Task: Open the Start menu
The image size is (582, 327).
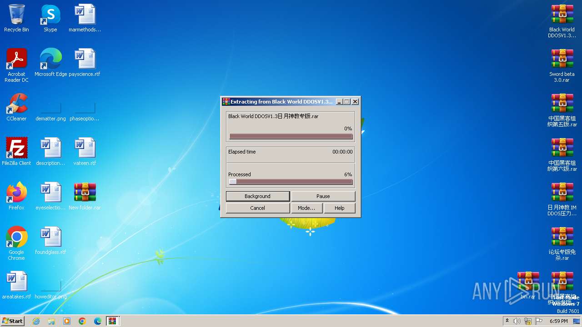Action: (x=12, y=321)
